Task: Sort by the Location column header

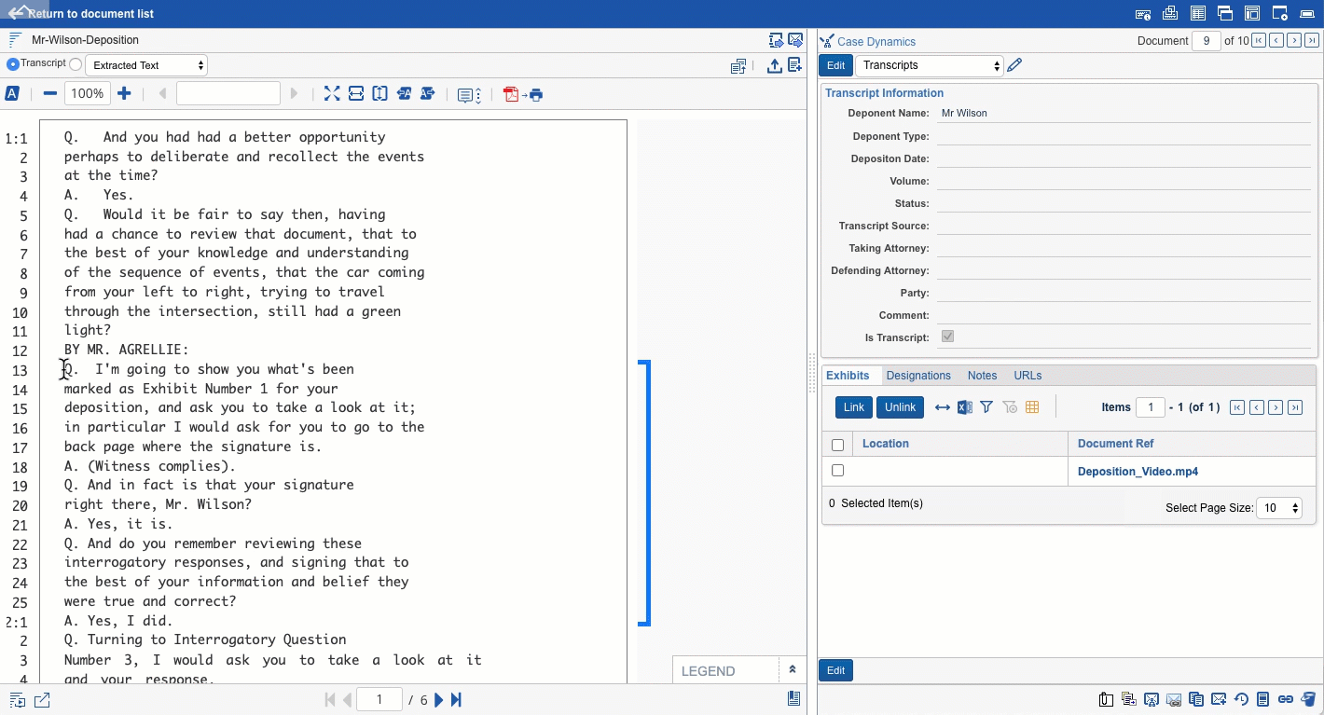Action: 886,444
